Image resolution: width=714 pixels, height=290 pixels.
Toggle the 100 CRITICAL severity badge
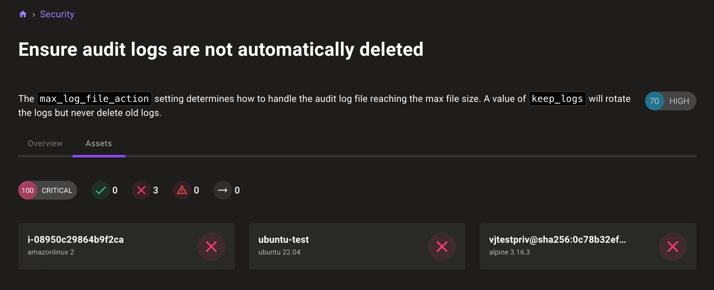[x=47, y=190]
